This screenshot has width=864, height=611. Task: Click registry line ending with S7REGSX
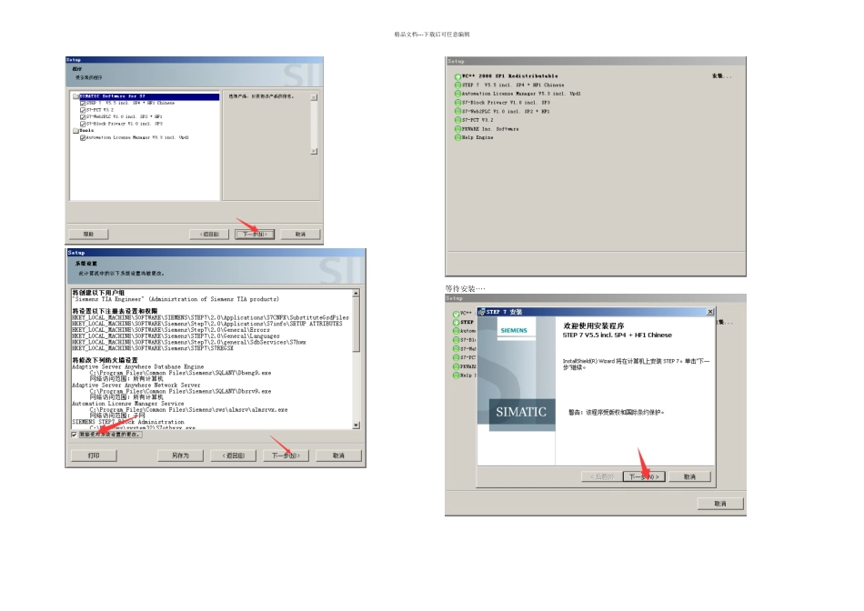153,348
